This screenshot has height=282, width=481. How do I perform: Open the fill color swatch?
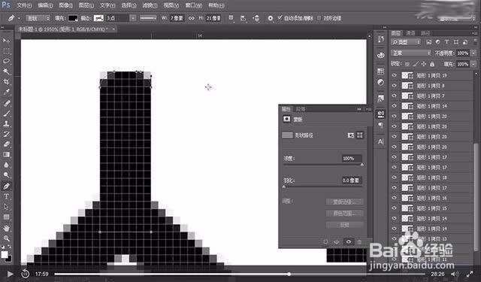pos(73,18)
